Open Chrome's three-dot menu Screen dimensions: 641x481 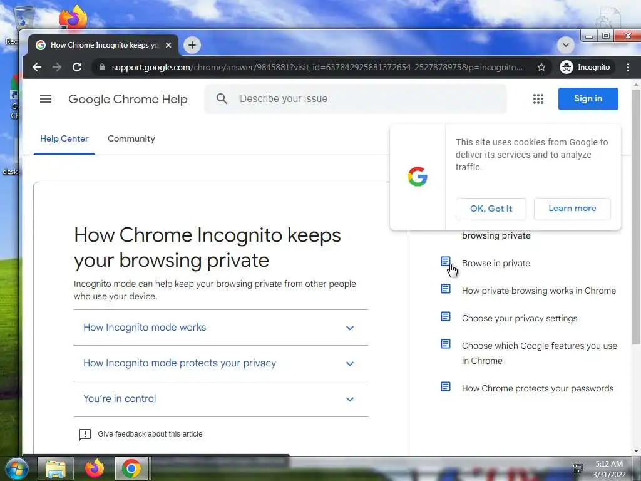pyautogui.click(x=628, y=67)
